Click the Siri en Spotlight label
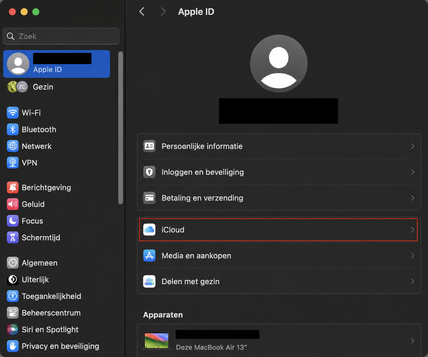The width and height of the screenshot is (428, 357). pos(50,330)
